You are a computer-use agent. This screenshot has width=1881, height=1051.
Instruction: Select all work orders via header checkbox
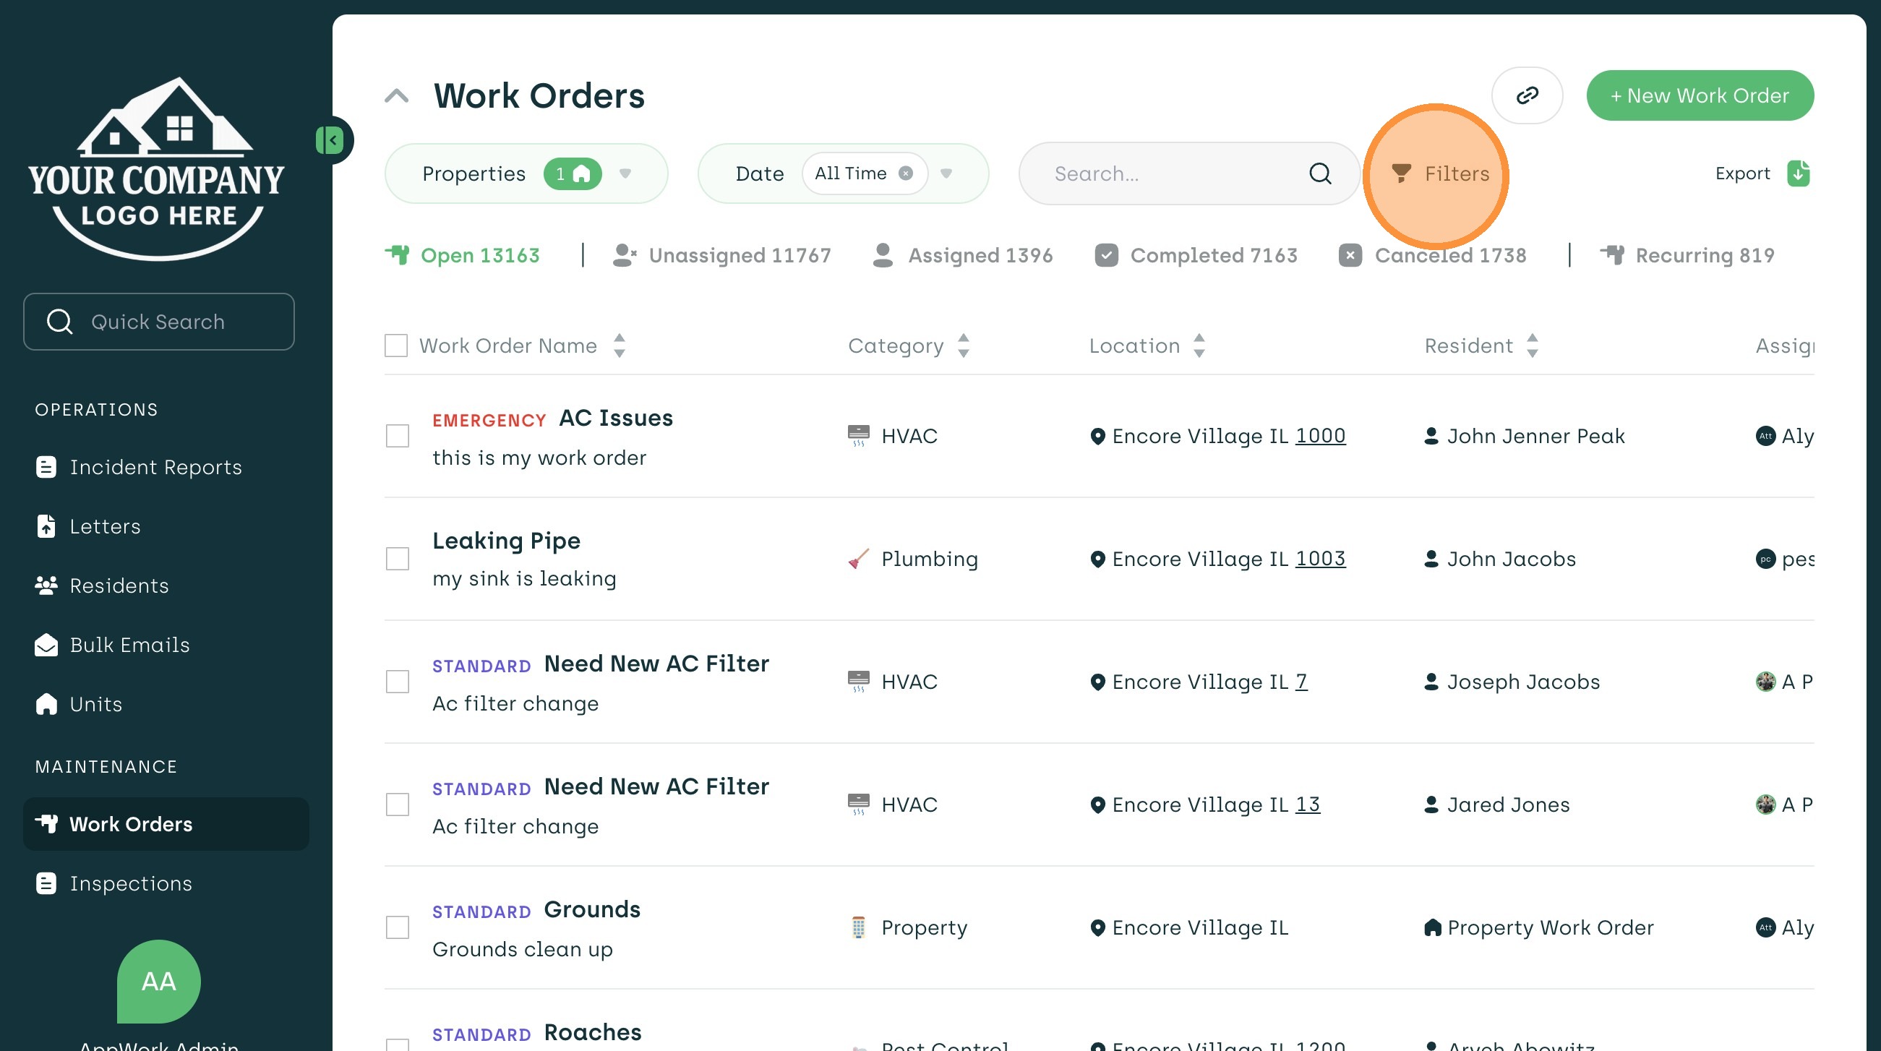pyautogui.click(x=395, y=346)
